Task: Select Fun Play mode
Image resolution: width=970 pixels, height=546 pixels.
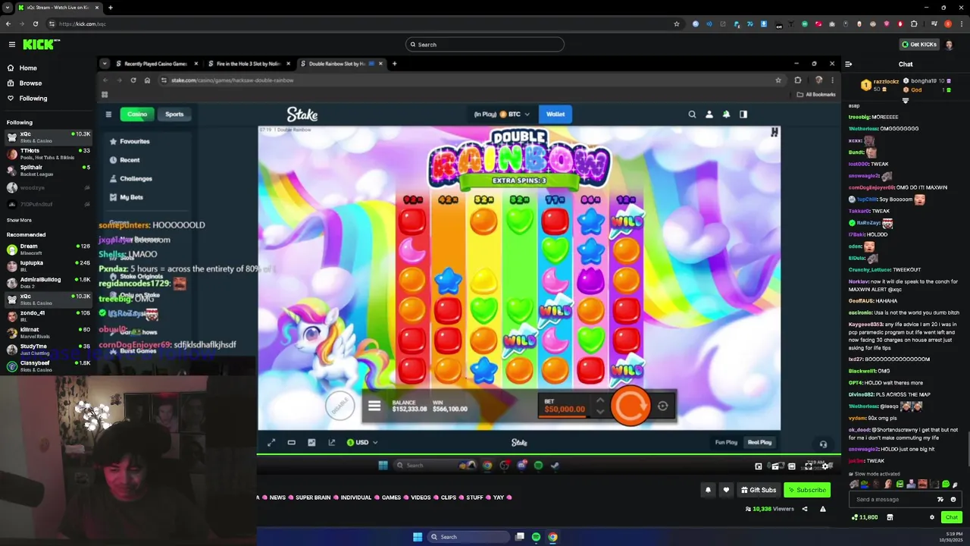Action: [726, 443]
